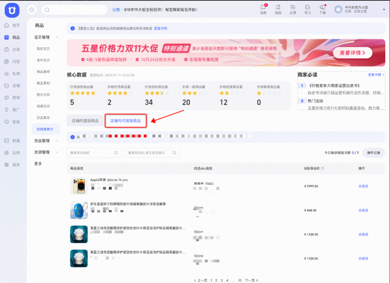
Task: Click the 搜索商品名称 search field
Action: [94, 153]
